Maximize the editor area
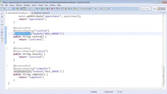 [x=164, y=13]
